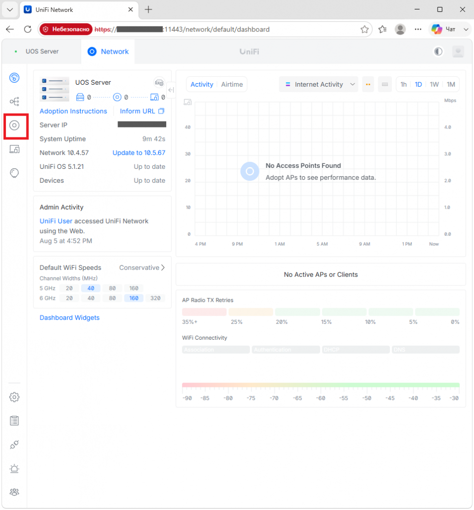Viewport: 474px width, 510px height.
Task: Open the Topology icon in the sidebar
Action: (14, 102)
